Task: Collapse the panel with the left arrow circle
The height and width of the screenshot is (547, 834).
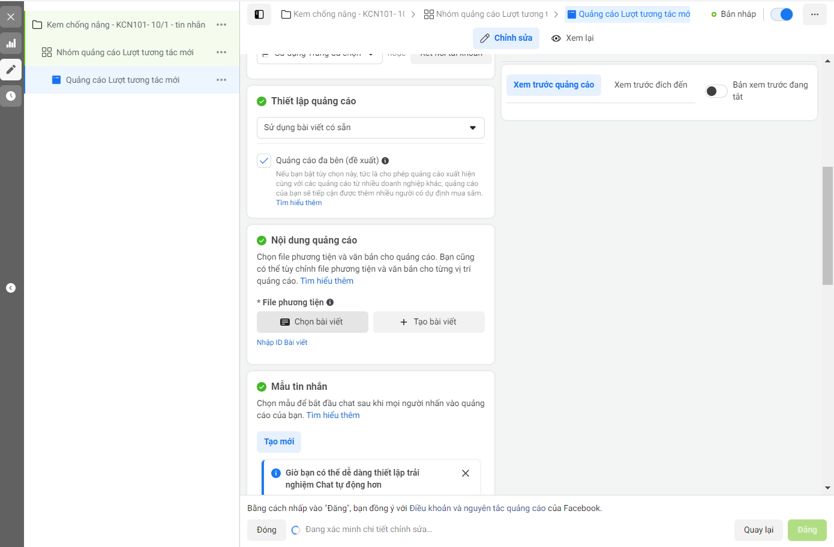Action: coord(11,288)
